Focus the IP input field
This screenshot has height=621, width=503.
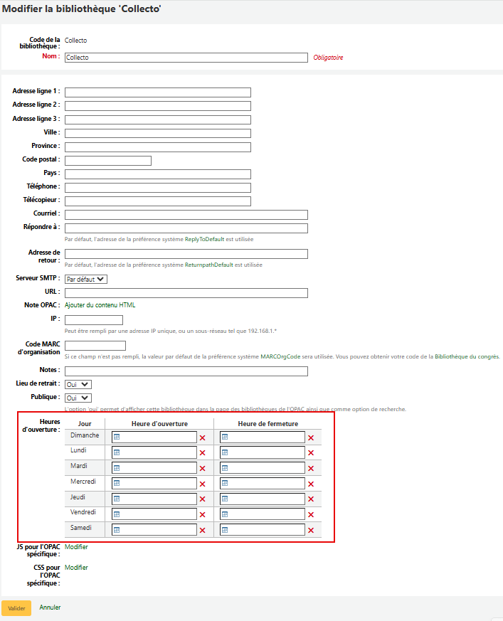pyautogui.click(x=94, y=320)
